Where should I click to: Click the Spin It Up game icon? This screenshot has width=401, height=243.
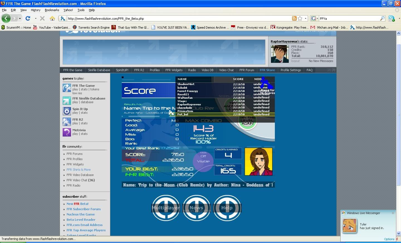click(67, 111)
